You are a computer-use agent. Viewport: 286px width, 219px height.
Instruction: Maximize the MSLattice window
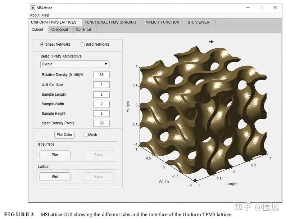coord(262,8)
